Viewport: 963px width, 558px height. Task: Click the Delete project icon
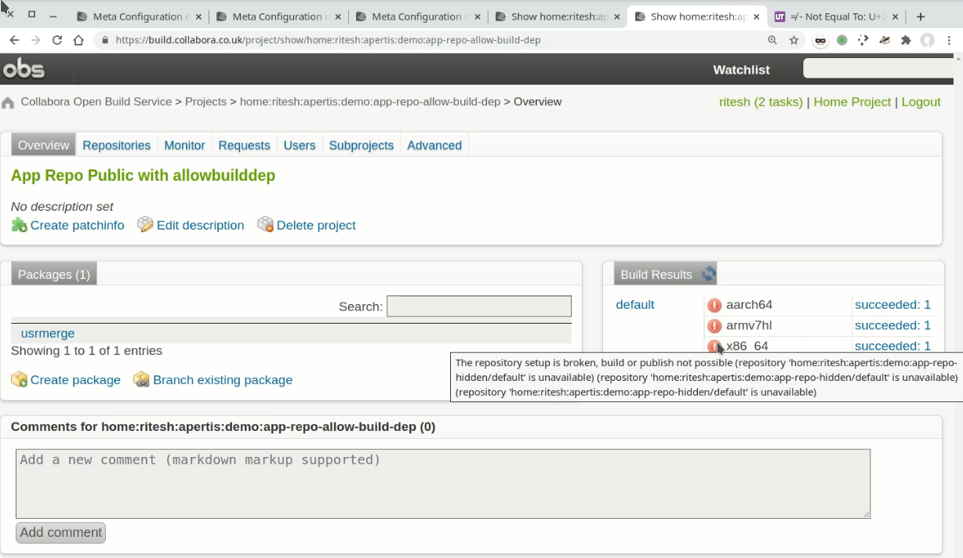click(265, 225)
